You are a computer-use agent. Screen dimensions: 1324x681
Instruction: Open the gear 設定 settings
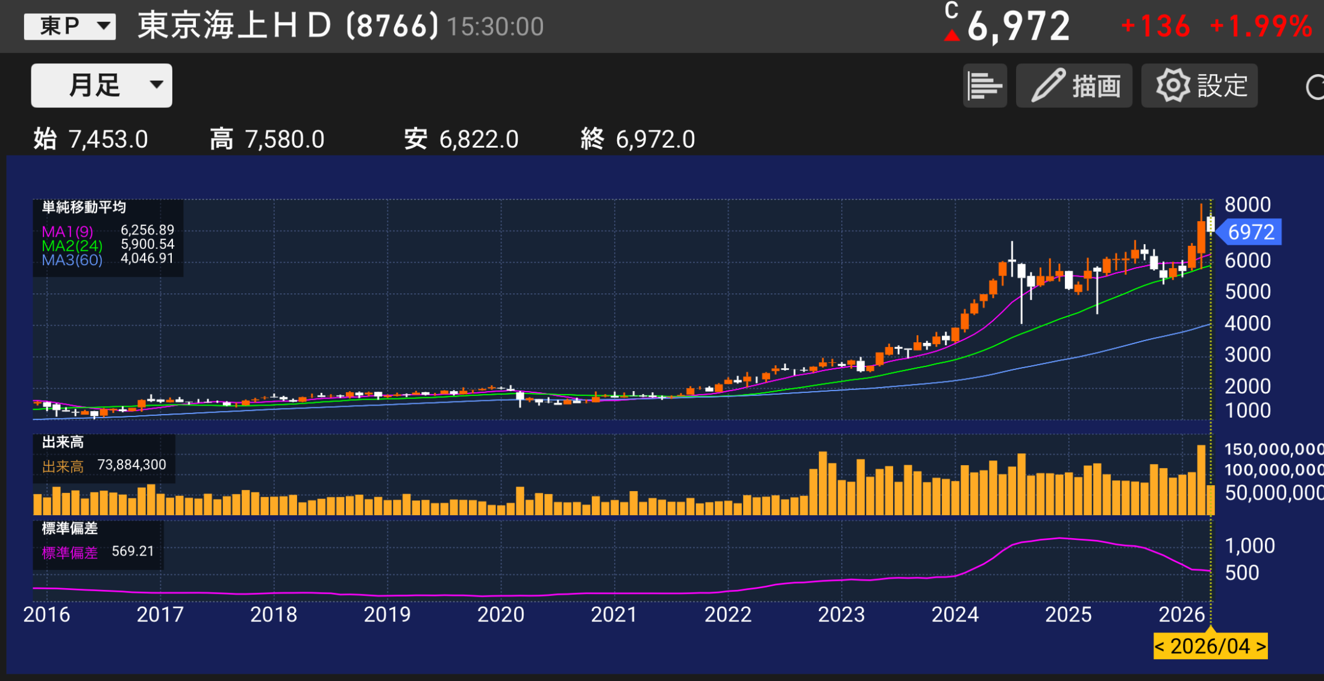point(1199,86)
